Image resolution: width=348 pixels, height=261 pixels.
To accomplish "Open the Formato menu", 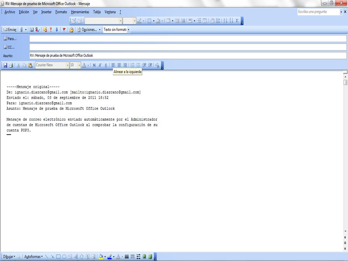I will (61, 12).
